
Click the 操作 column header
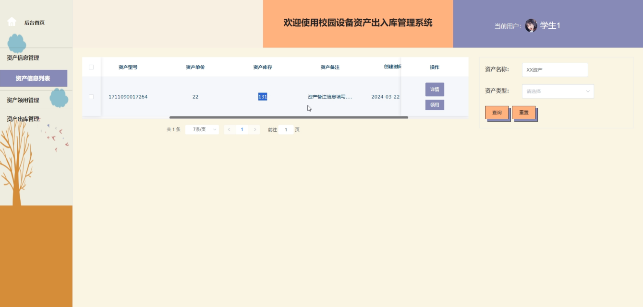[x=435, y=67]
